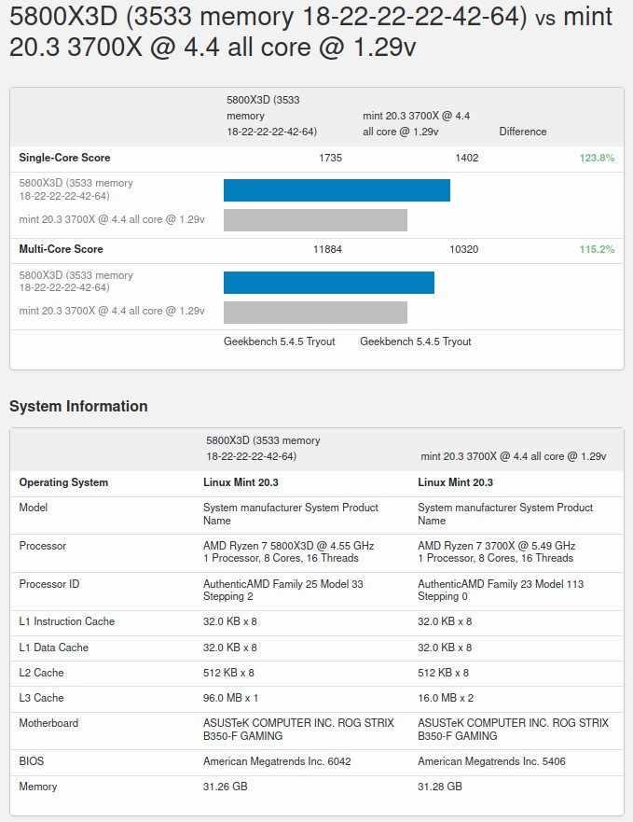
Task: Click the American Megatrends Inc. 6042 BIOS value
Action: pos(277,761)
